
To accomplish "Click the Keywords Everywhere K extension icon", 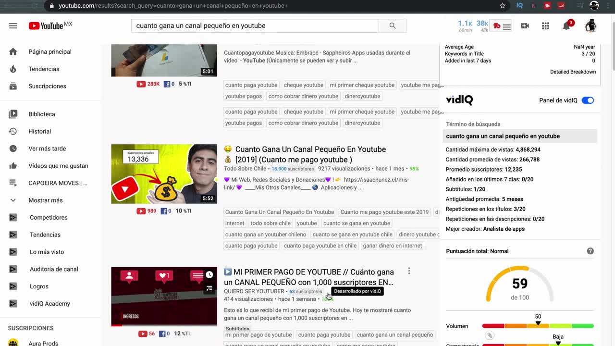I will click(x=533, y=6).
